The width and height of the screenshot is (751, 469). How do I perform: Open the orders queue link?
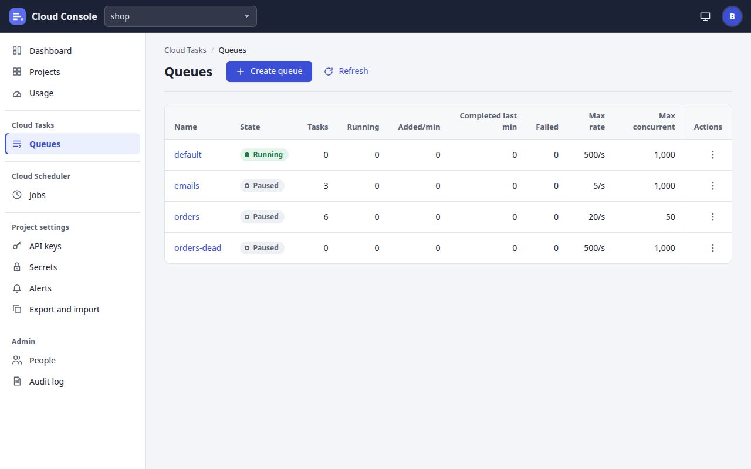pos(187,217)
